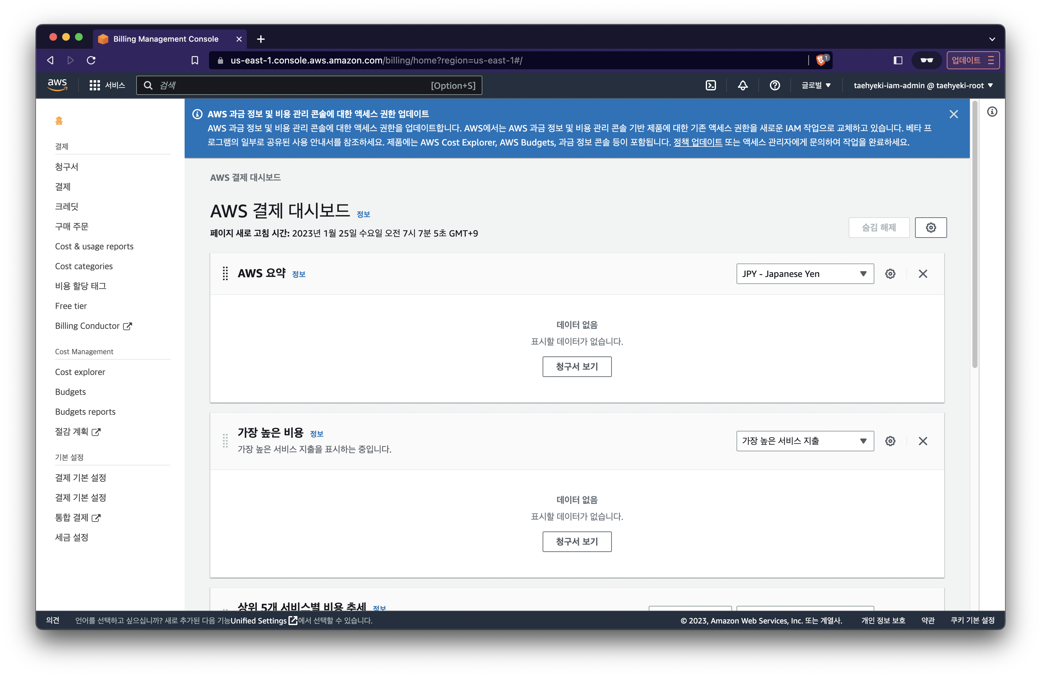Open 가장 높은 비용 widget settings gear
The image size is (1041, 677).
[x=890, y=441]
